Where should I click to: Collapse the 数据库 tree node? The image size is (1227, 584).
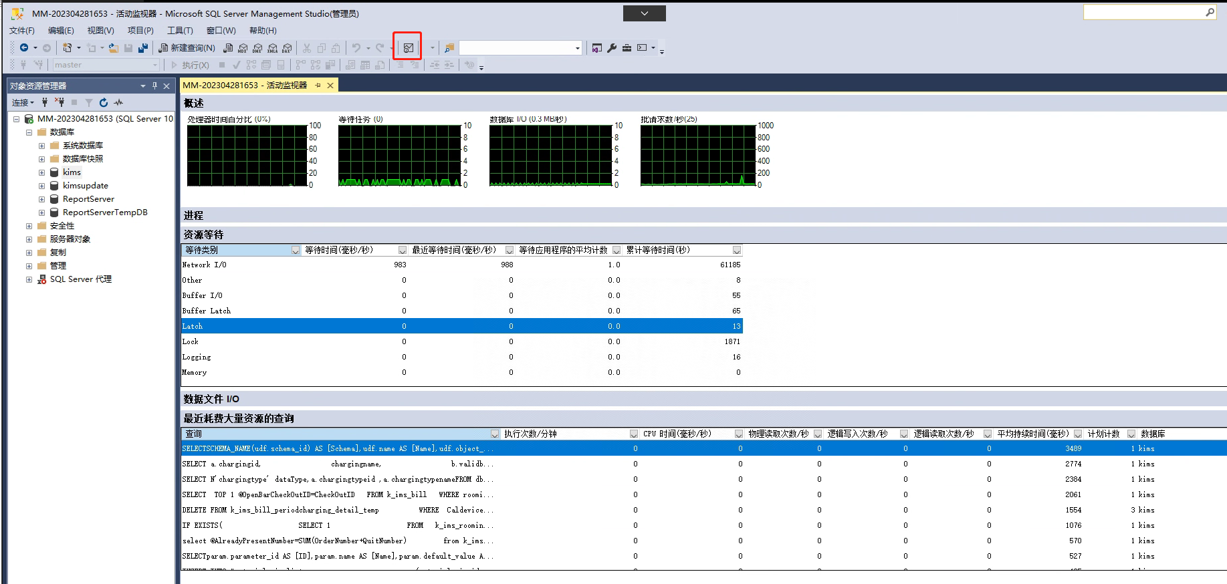(29, 132)
